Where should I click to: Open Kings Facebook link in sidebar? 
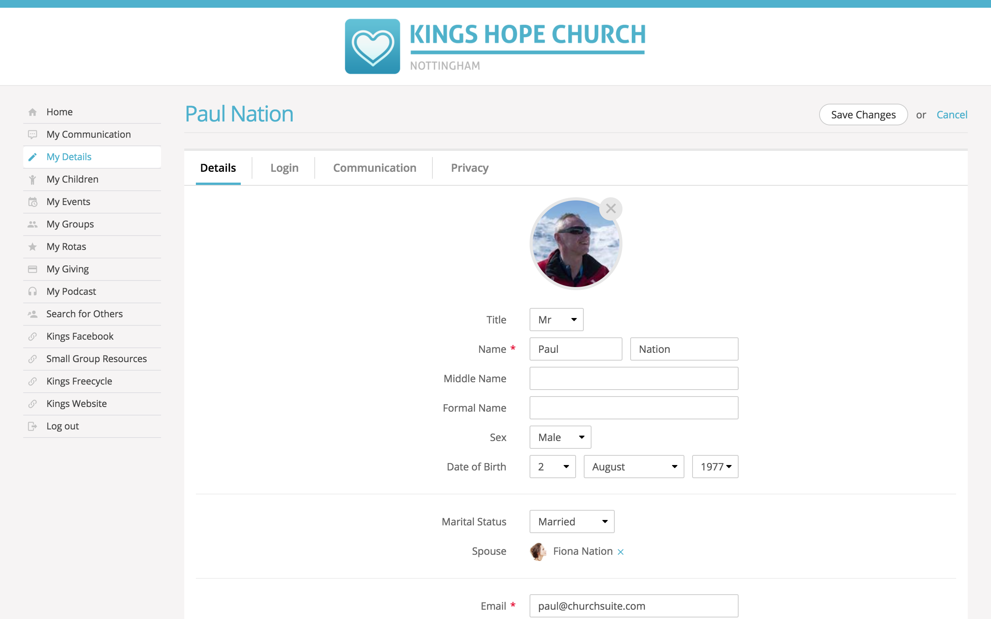click(x=80, y=337)
